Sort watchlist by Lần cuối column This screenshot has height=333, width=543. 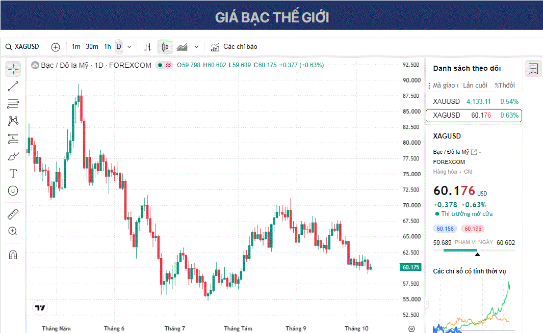475,86
